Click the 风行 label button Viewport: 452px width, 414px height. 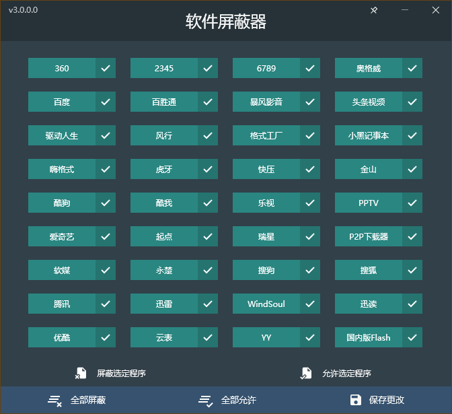[x=164, y=135]
